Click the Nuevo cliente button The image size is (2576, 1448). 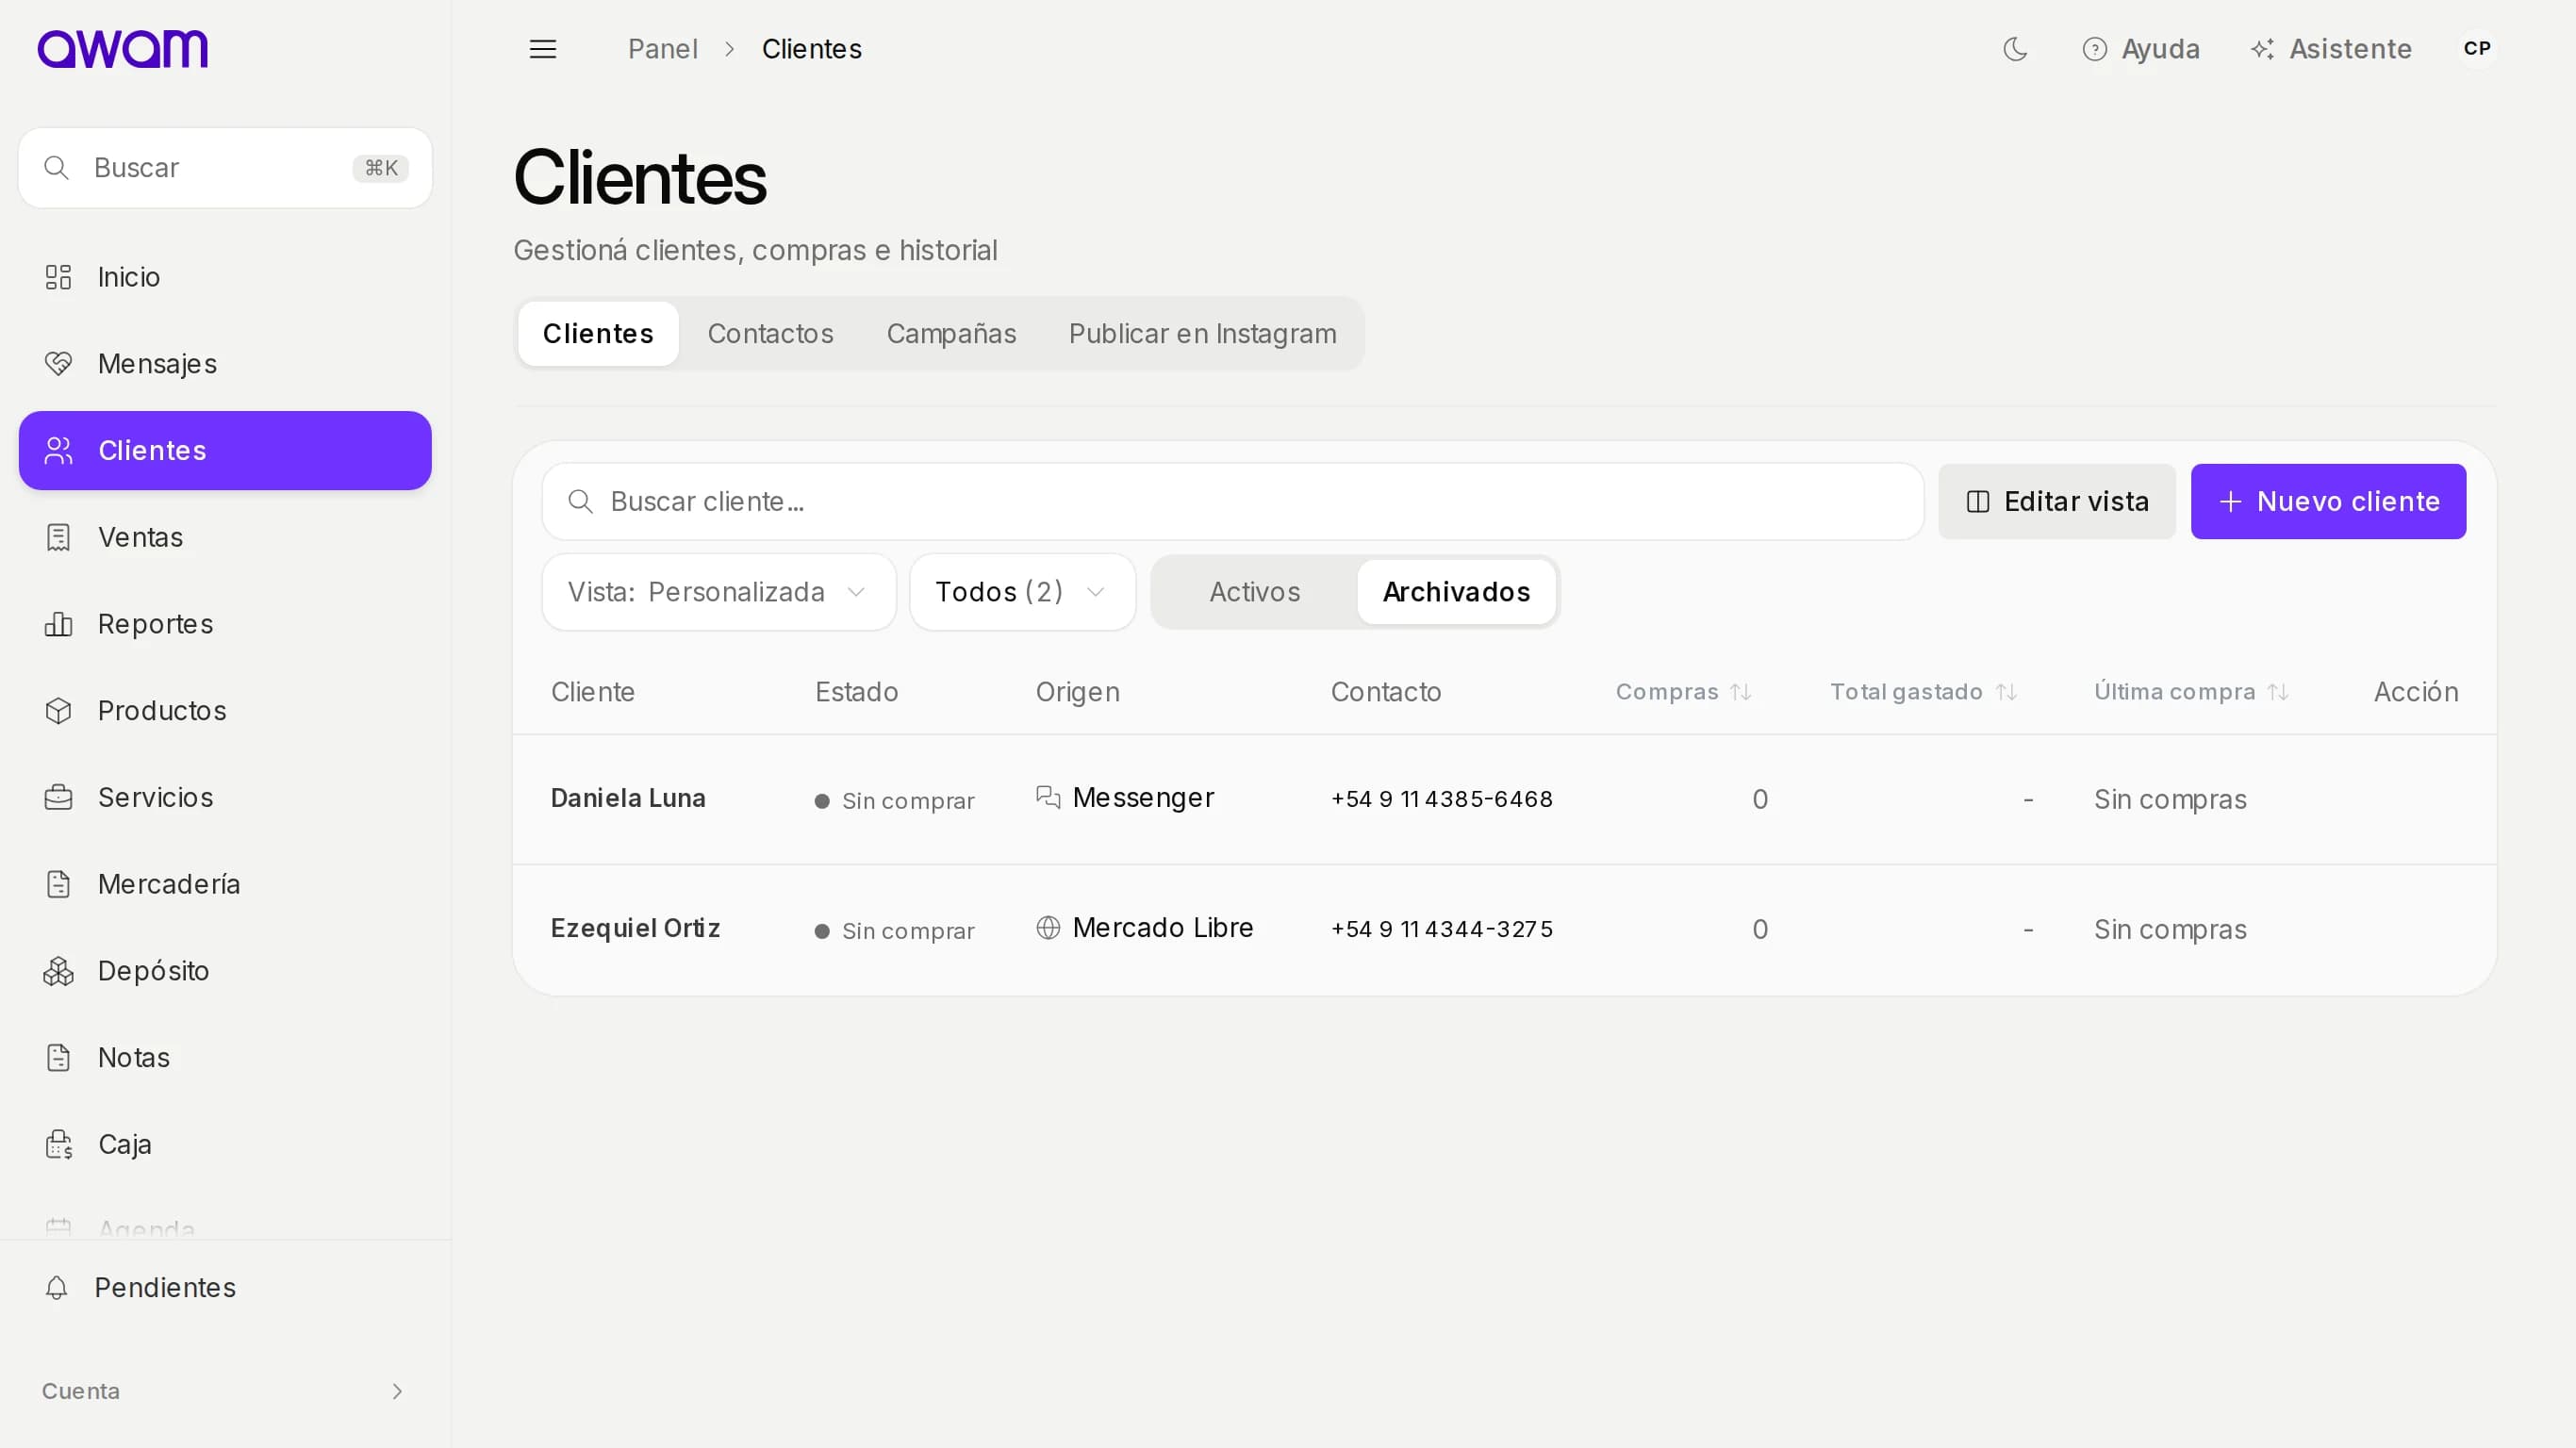2328,501
